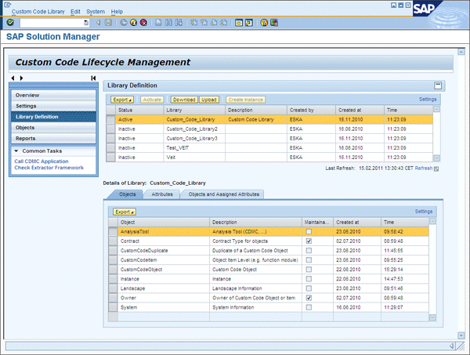
Task: Click the Save disk icon in toolbar
Action: [x=108, y=23]
